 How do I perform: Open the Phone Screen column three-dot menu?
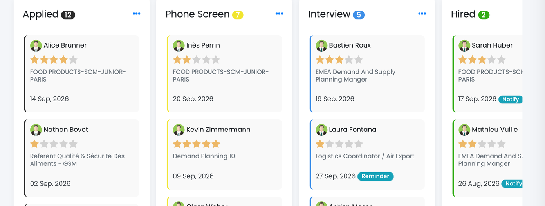(279, 14)
